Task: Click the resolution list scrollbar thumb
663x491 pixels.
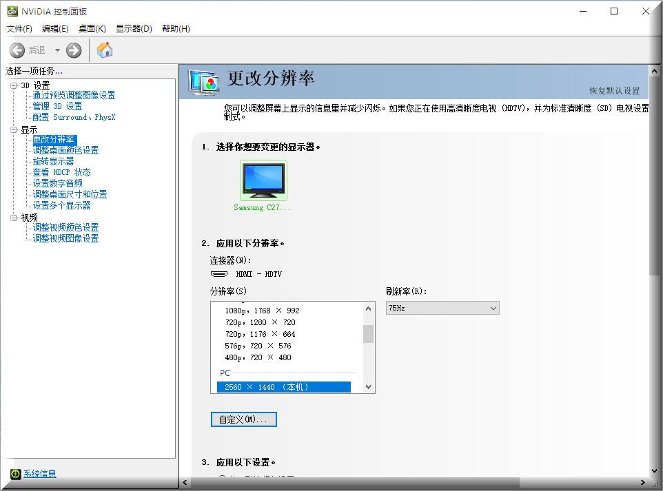Action: coord(368,334)
